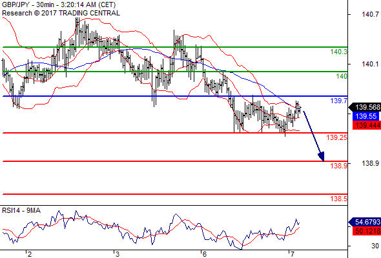
Task: Click the Trading Central research copyright text
Action: click(x=61, y=13)
